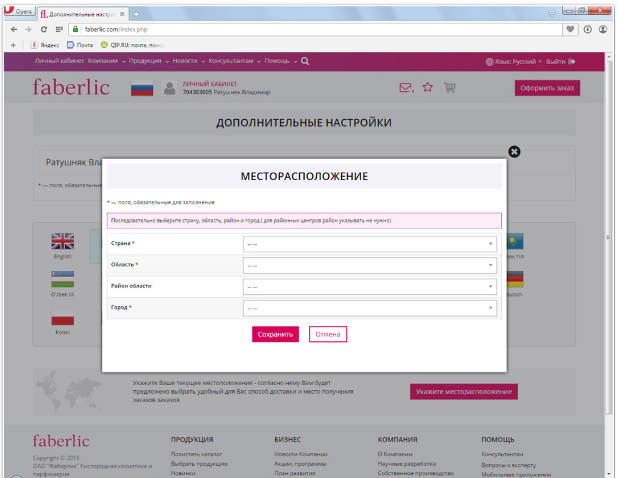The height and width of the screenshot is (478, 618).
Task: Open footer link Акции, программы
Action: coord(300,464)
